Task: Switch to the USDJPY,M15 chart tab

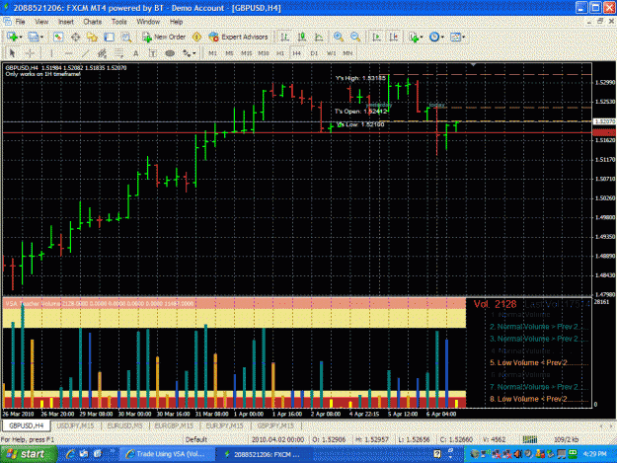Action: 75,426
